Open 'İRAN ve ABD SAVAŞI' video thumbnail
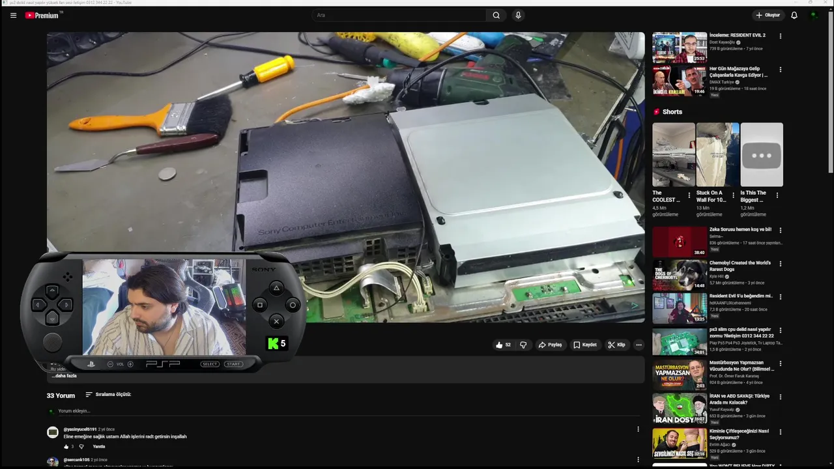 pos(679,408)
